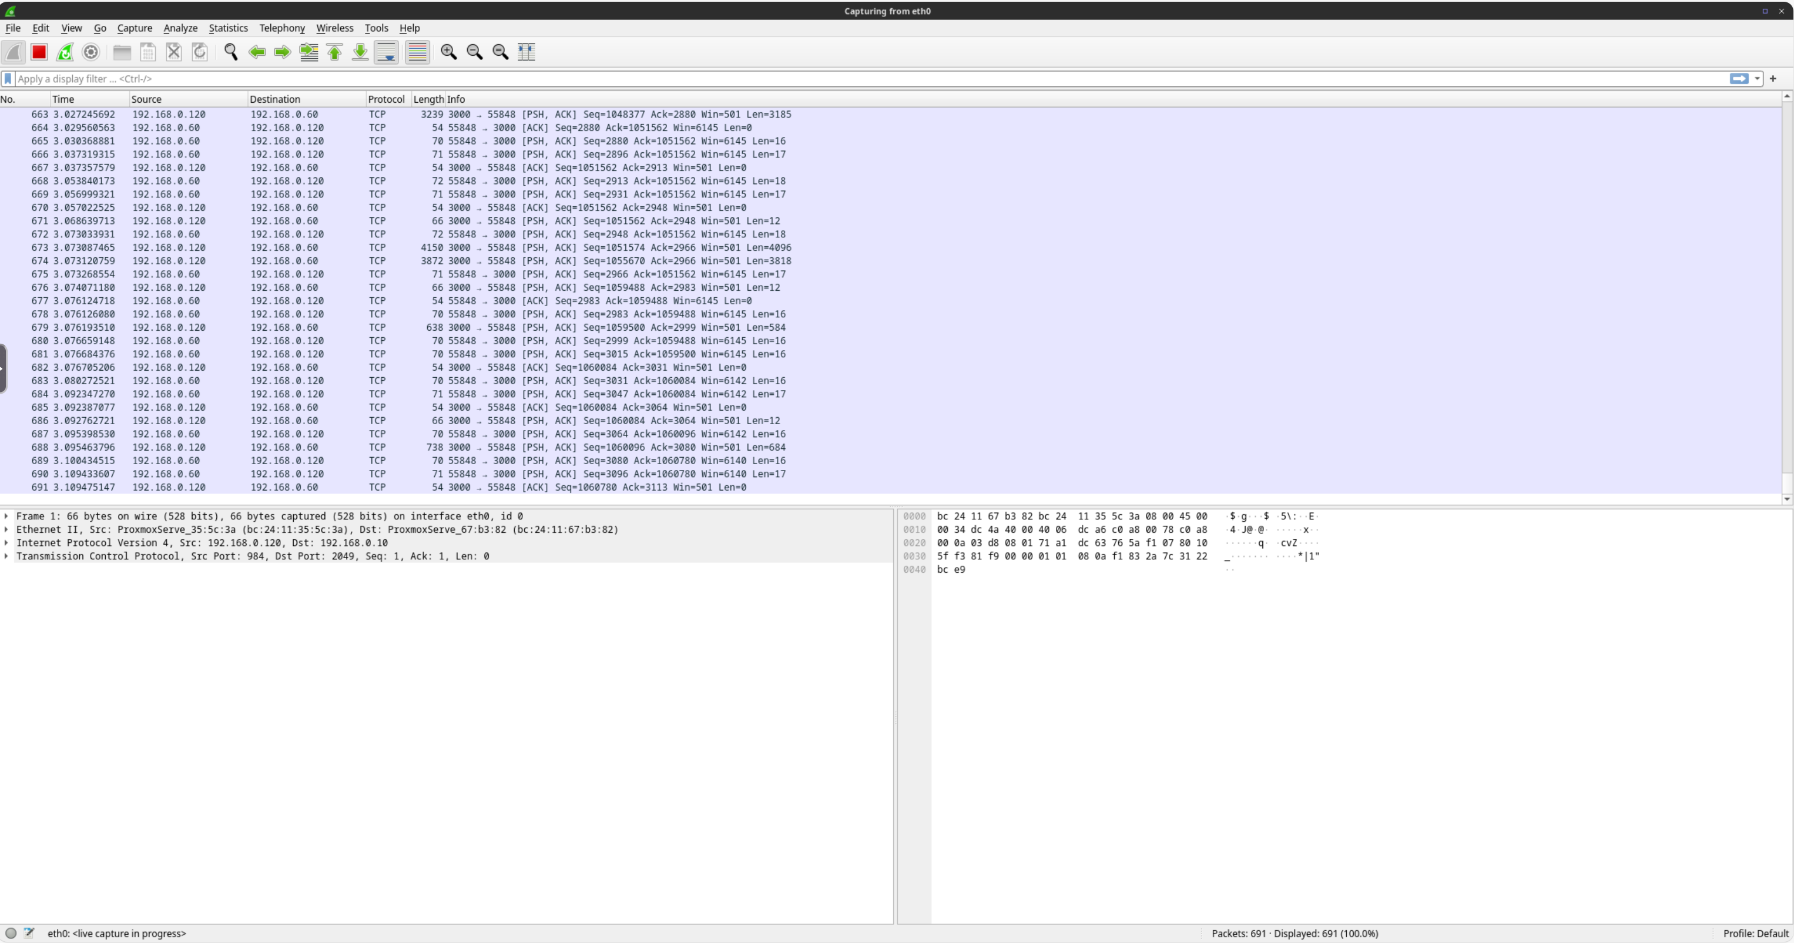Click the Zoom Out button in toolbar
This screenshot has width=1794, height=943.
pyautogui.click(x=475, y=51)
